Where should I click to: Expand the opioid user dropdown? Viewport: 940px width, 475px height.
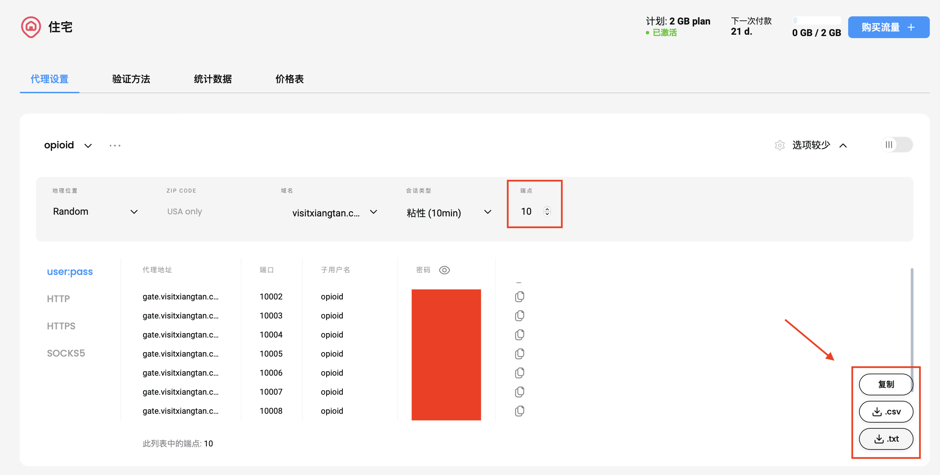[x=68, y=145]
